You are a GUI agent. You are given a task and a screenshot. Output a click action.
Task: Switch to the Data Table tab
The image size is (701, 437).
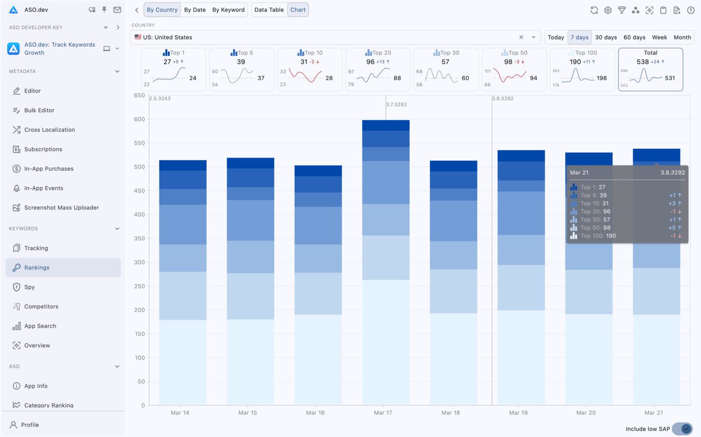(269, 9)
